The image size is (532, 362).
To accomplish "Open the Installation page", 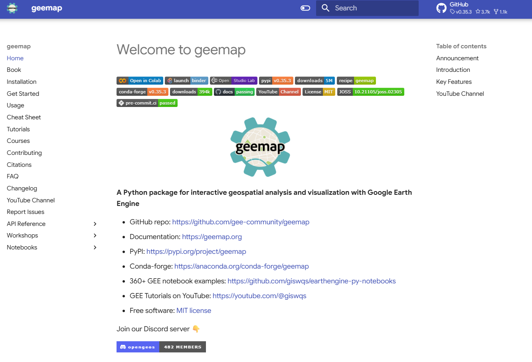I will click(22, 82).
